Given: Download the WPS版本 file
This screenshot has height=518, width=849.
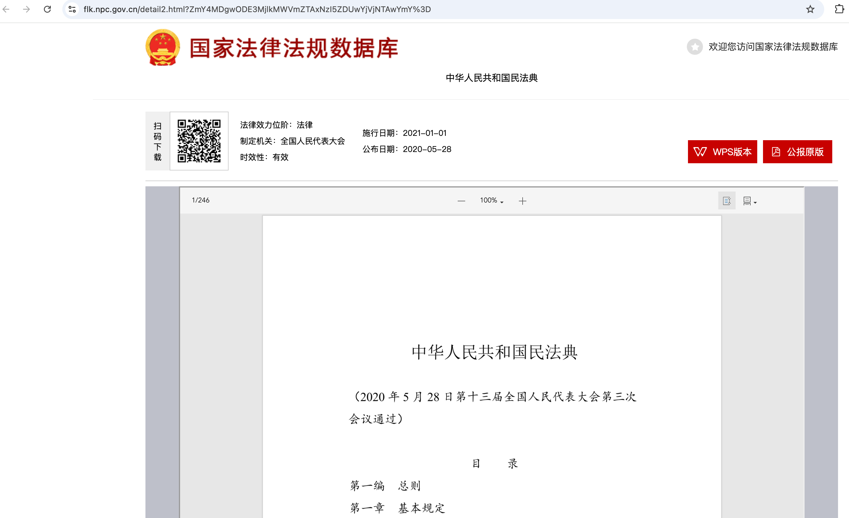Looking at the screenshot, I should coord(722,151).
